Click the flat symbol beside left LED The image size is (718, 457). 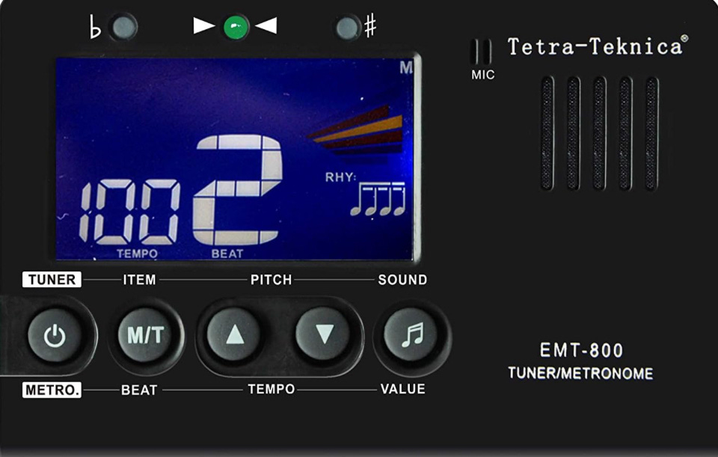coord(95,27)
